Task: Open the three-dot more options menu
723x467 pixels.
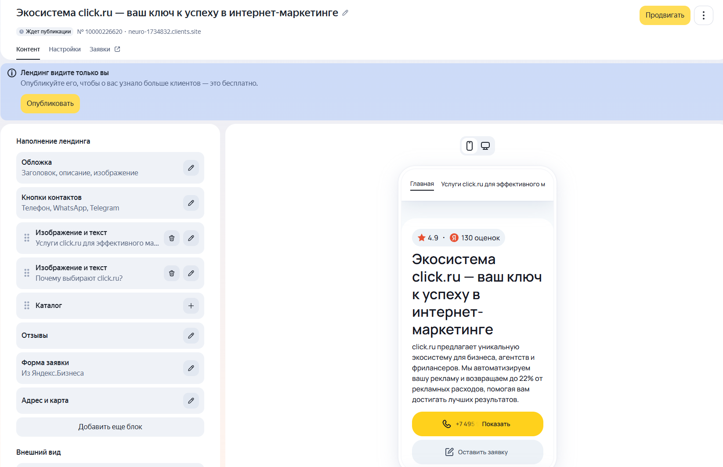Action: click(x=704, y=15)
